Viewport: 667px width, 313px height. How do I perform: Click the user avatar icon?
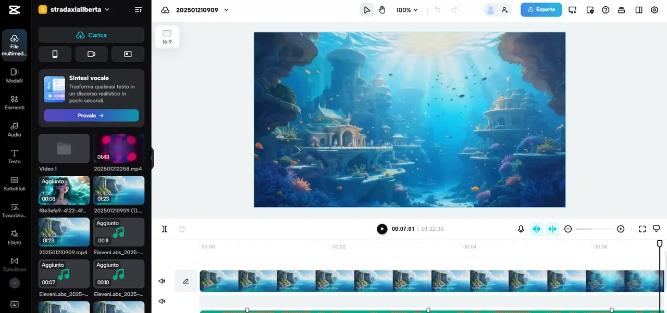(x=490, y=10)
